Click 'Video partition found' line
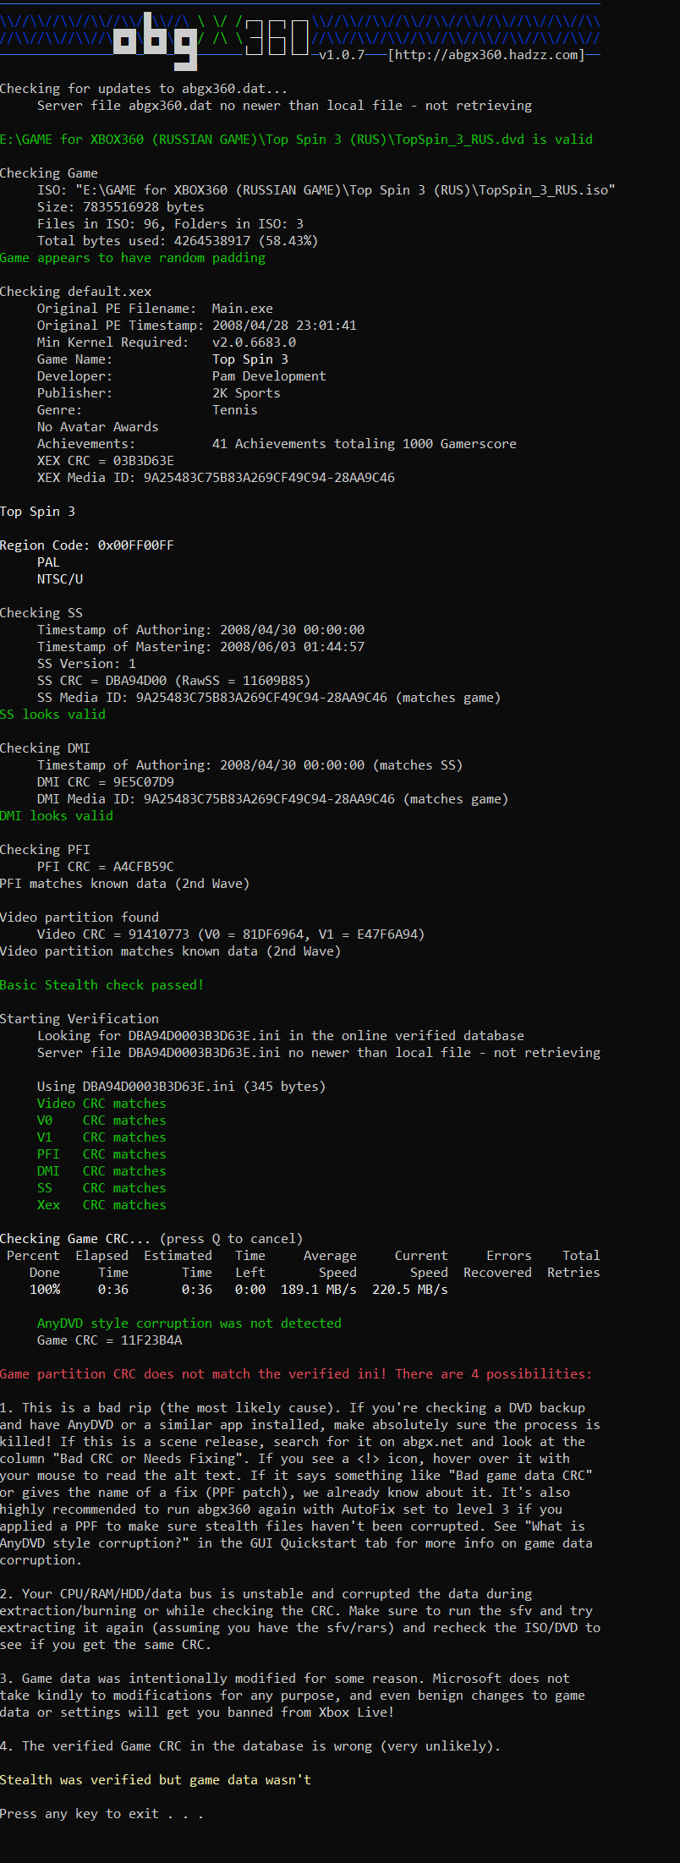 (x=80, y=918)
